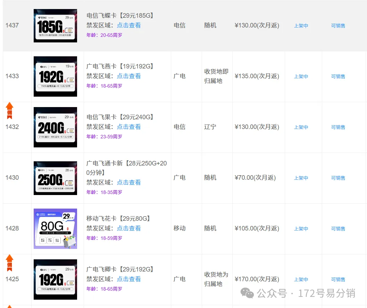367x308 pixels.
Task: Click the ¥170.00 commission price cell
Action: point(257,279)
